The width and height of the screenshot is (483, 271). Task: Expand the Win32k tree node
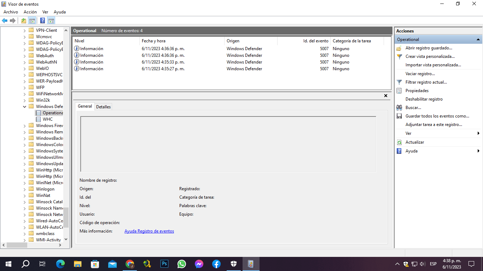(x=24, y=100)
